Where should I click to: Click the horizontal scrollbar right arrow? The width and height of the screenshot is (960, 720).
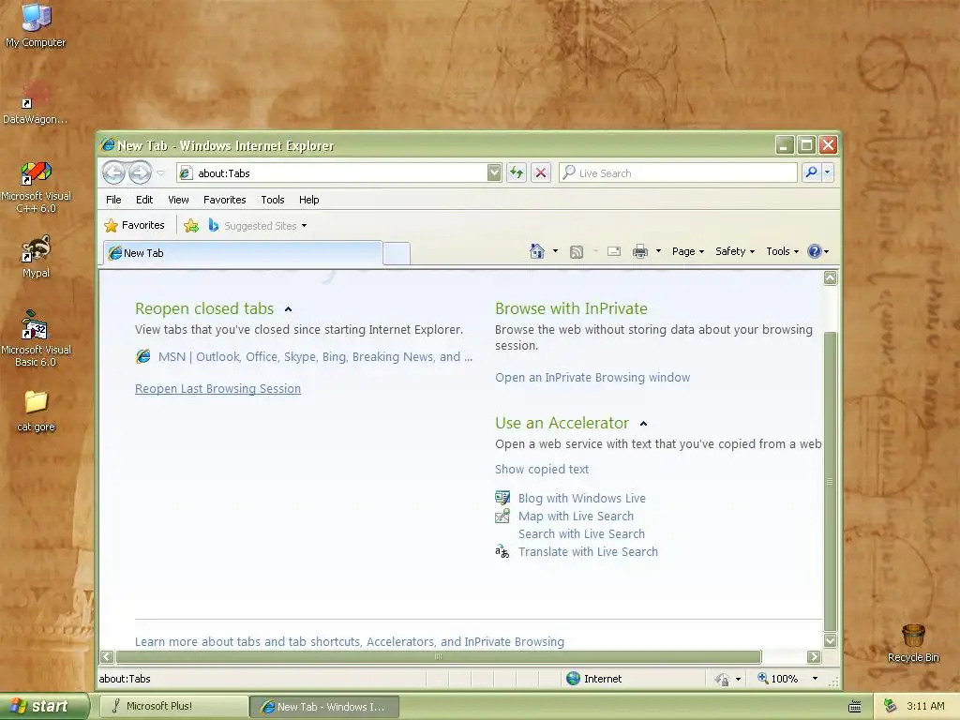click(x=815, y=657)
